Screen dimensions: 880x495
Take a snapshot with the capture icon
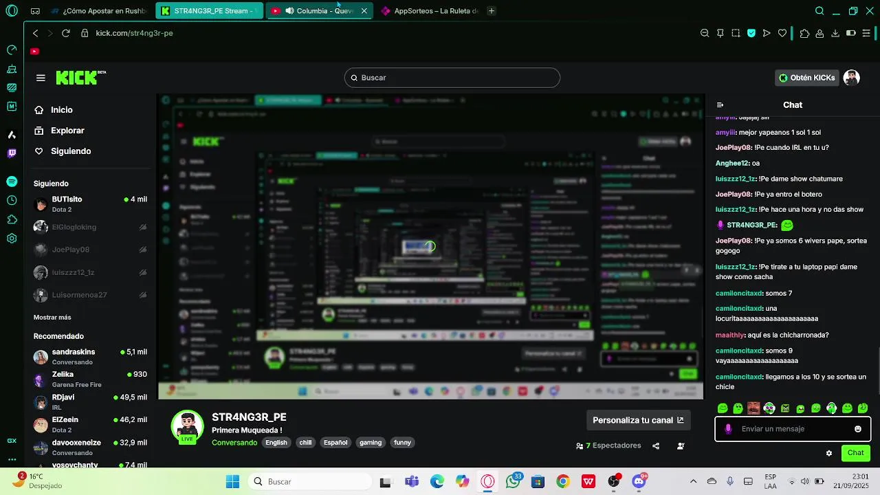[736, 33]
